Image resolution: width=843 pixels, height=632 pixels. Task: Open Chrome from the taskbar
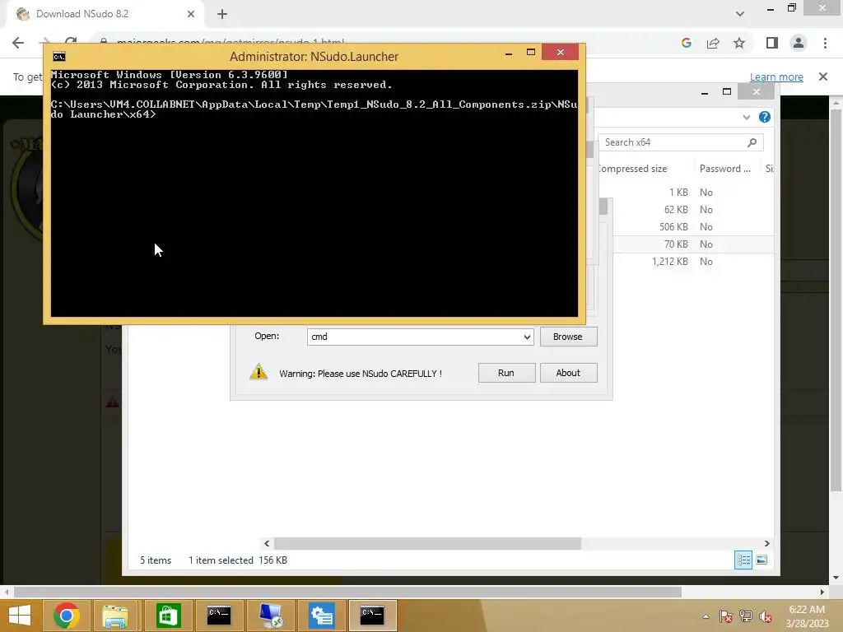click(67, 616)
